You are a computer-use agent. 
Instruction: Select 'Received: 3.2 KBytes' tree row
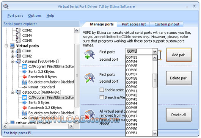click(x=45, y=108)
